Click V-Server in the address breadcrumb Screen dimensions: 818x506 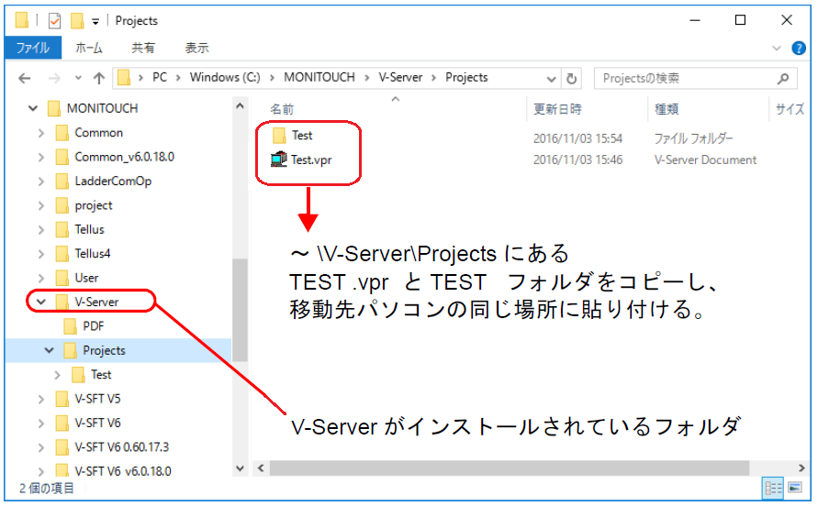[400, 78]
